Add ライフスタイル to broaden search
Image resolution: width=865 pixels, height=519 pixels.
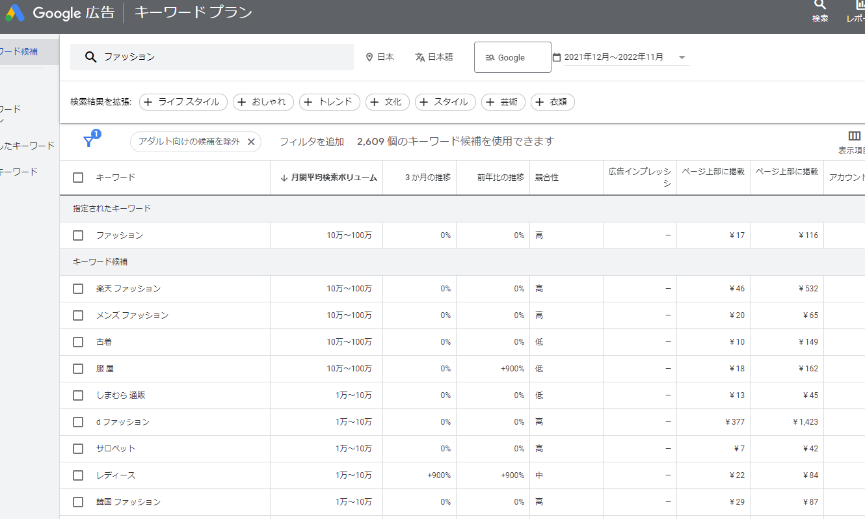click(183, 102)
